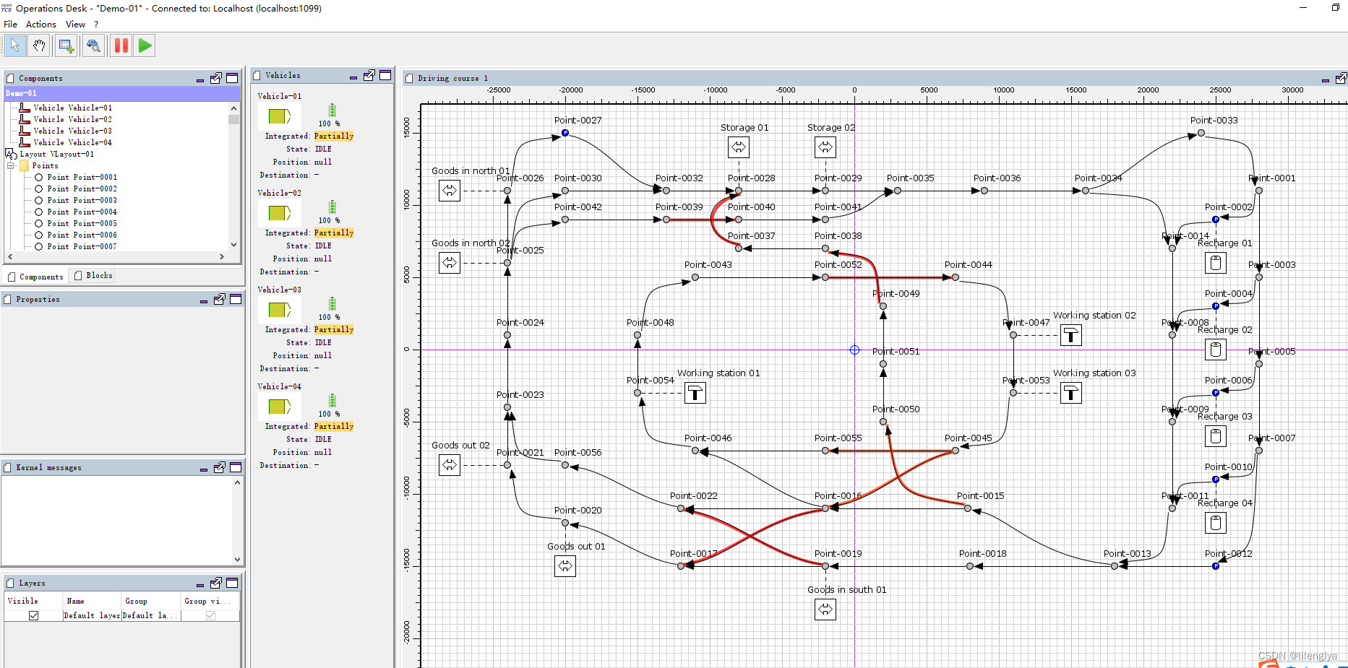
Task: Click Storage 01 location icon
Action: click(739, 147)
